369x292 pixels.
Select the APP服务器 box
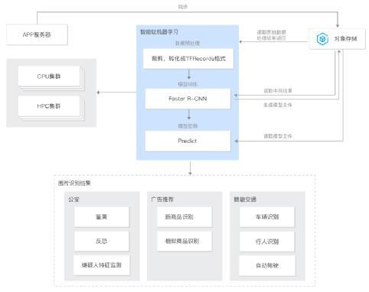pos(37,34)
